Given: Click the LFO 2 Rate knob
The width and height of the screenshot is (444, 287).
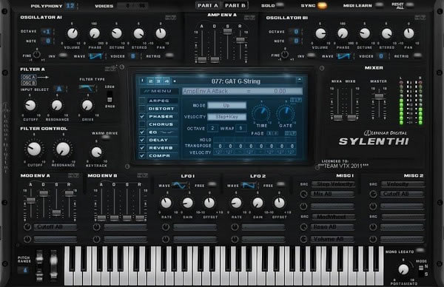Looking at the screenshot, I should tap(236, 203).
